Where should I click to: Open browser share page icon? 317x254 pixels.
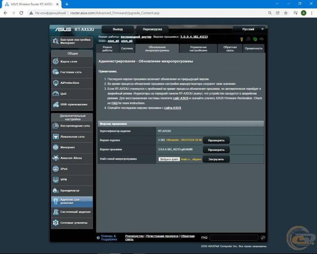(x=278, y=13)
